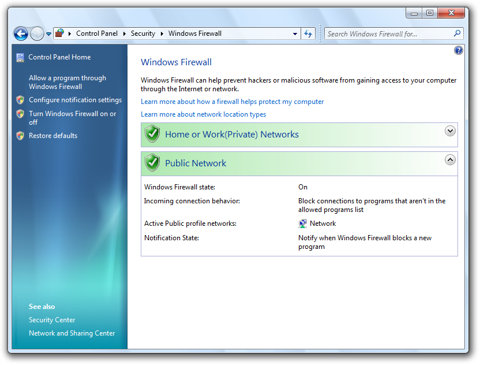Screen dimensions: 480x365
Task: Open Restore defaults link
Action: 53,136
